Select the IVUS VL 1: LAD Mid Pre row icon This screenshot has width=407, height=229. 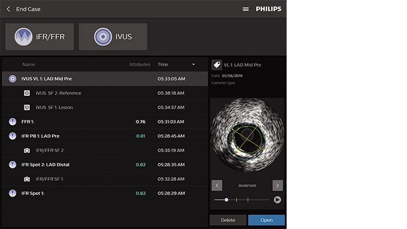12,78
